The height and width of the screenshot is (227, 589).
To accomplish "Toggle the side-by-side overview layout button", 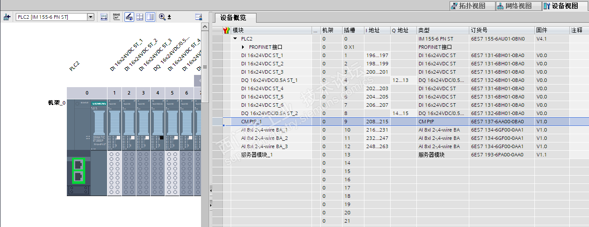I will coord(150,17).
